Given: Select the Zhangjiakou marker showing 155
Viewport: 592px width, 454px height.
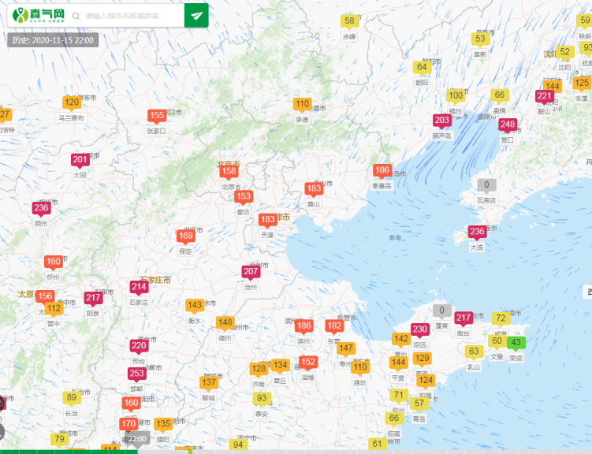Looking at the screenshot, I should (x=157, y=116).
